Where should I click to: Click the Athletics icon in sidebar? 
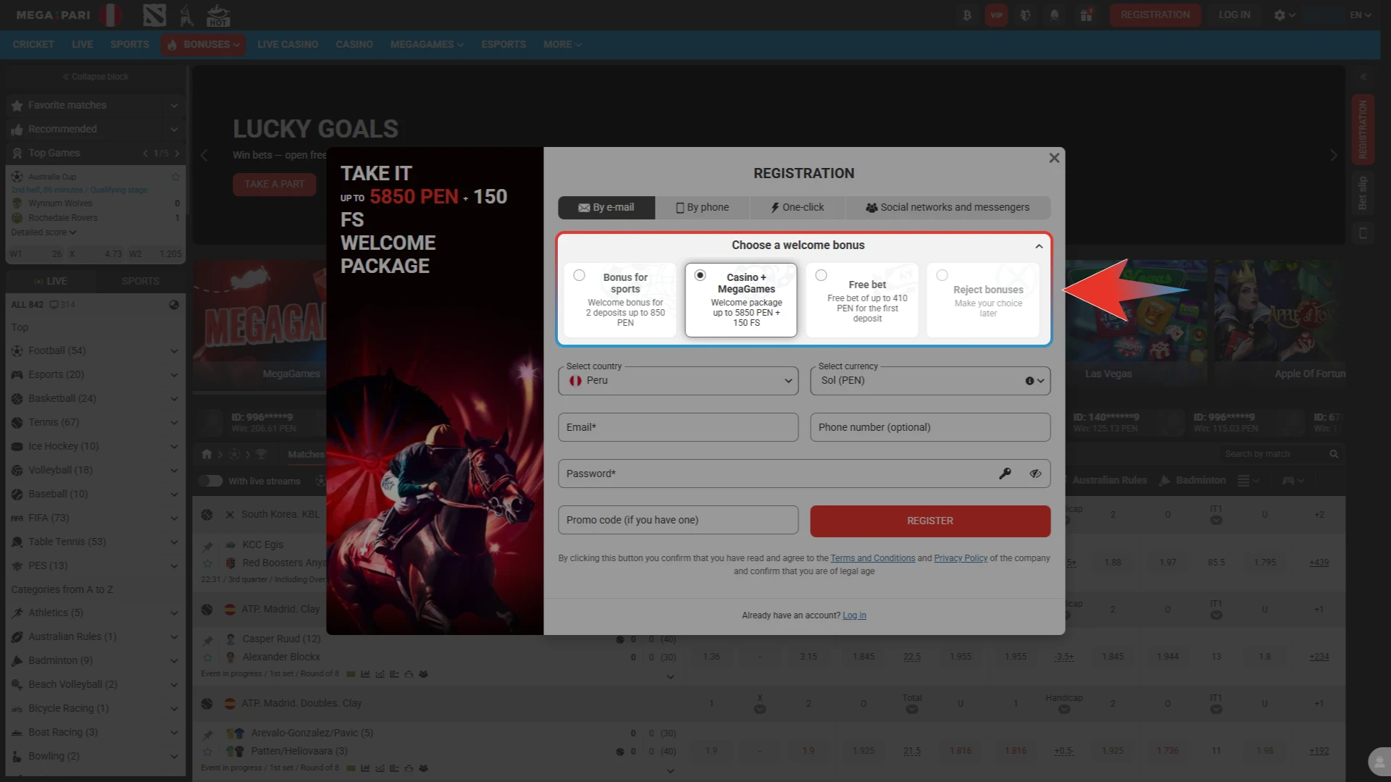pos(17,613)
